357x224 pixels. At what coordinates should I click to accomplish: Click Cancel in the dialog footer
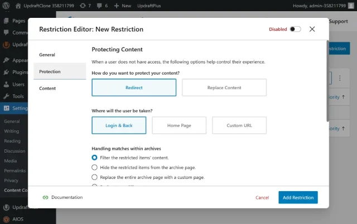tap(262, 198)
